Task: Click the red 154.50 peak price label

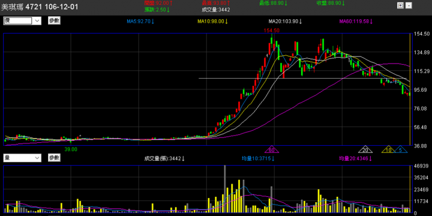Action: coord(271,31)
